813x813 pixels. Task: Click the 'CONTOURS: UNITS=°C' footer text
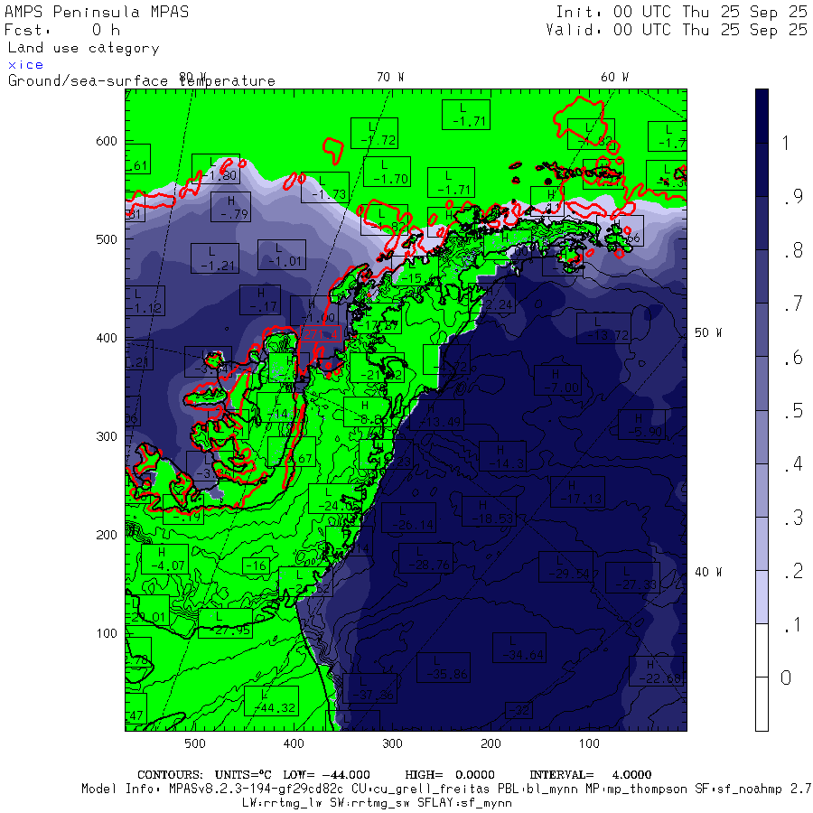point(204,775)
